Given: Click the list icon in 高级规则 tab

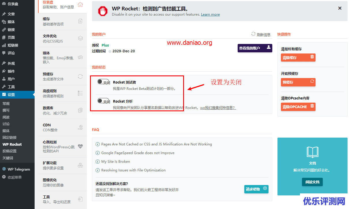Looking at the screenshot, I should point(80,93).
